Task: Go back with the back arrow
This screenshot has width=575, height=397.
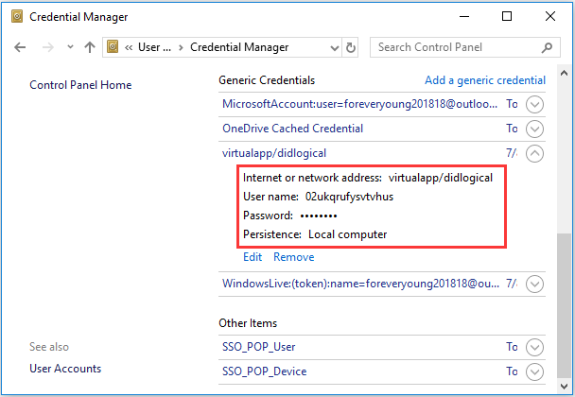Action: pyautogui.click(x=20, y=47)
